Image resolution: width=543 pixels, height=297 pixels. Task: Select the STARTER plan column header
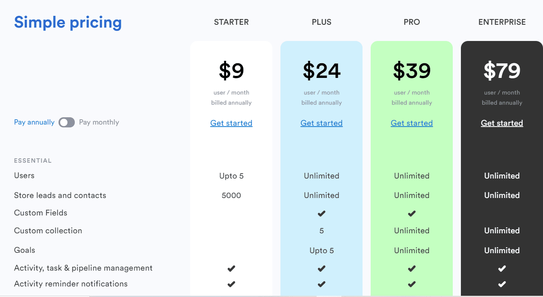pyautogui.click(x=231, y=22)
